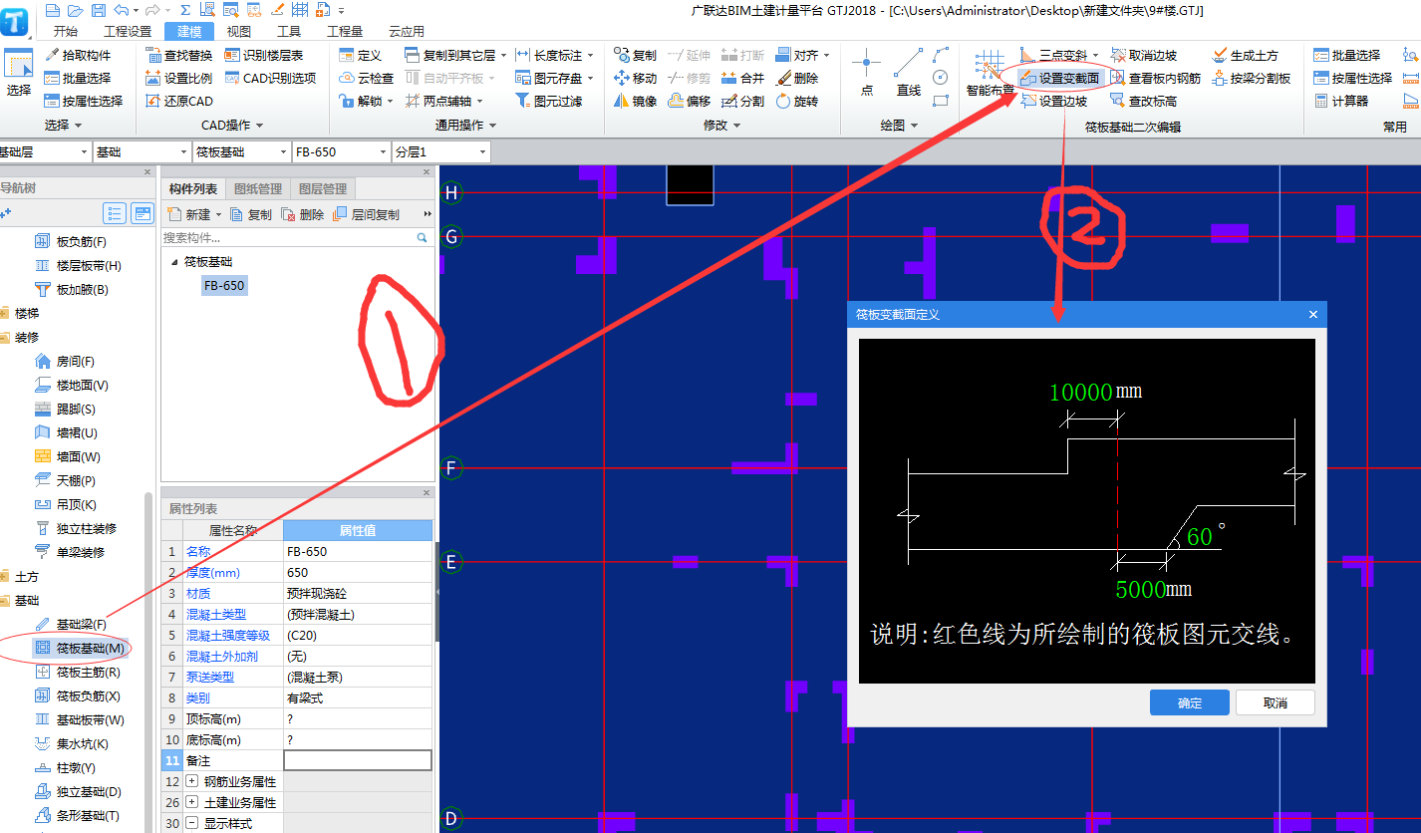Collapse the 筏板基础 node in component list

[x=176, y=262]
